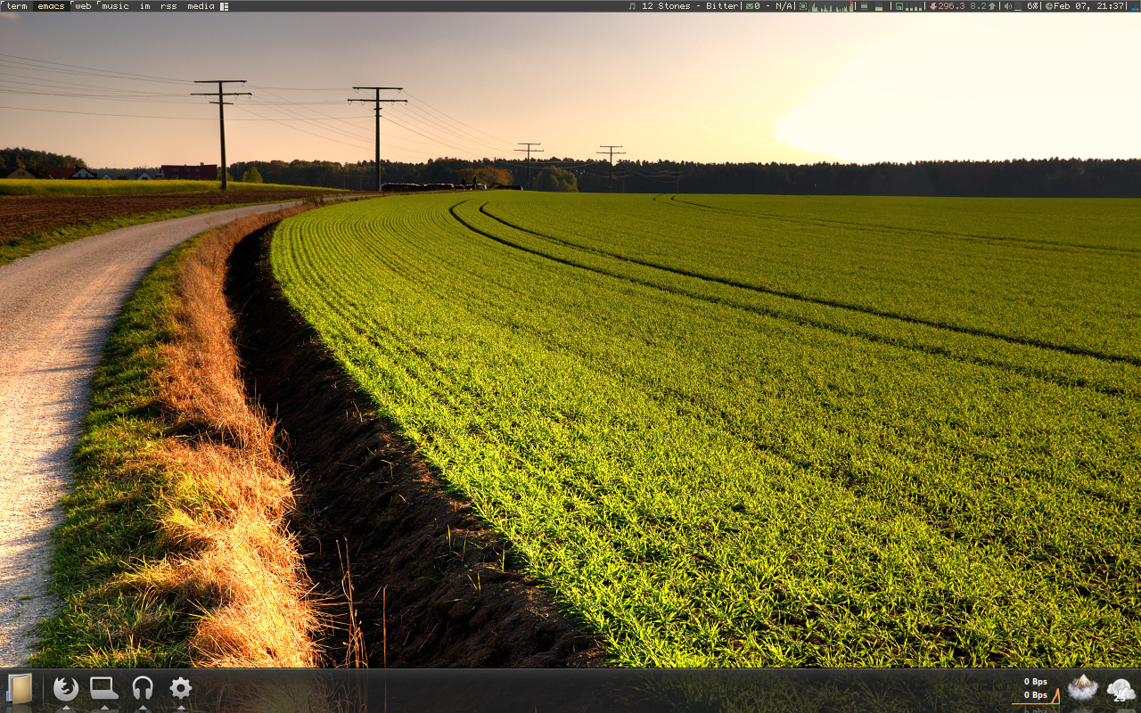Click the speaker volume icon
Screen dimensions: 1141x713
coord(1008,6)
